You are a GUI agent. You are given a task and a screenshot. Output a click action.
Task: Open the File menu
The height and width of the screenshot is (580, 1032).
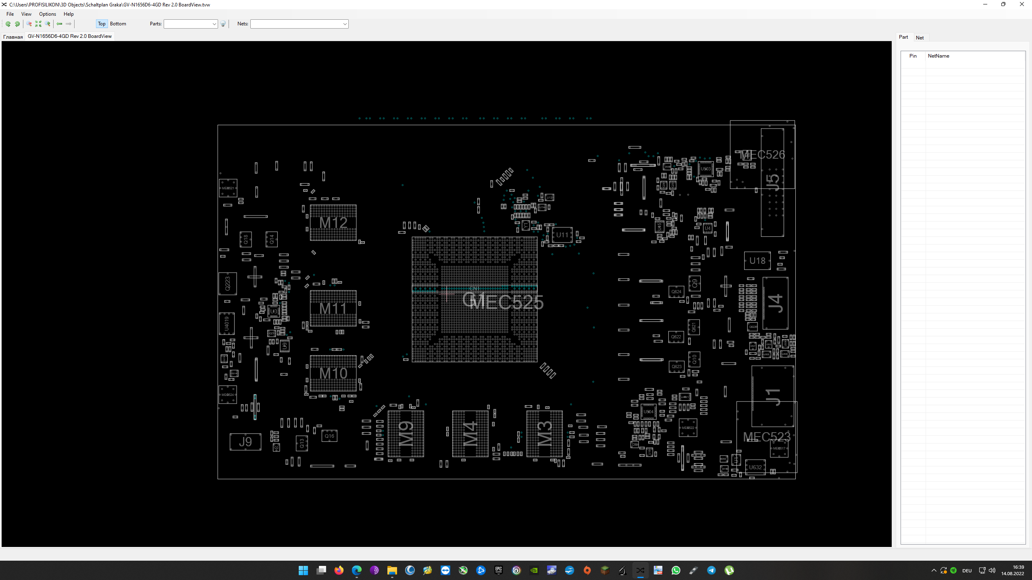tap(10, 14)
